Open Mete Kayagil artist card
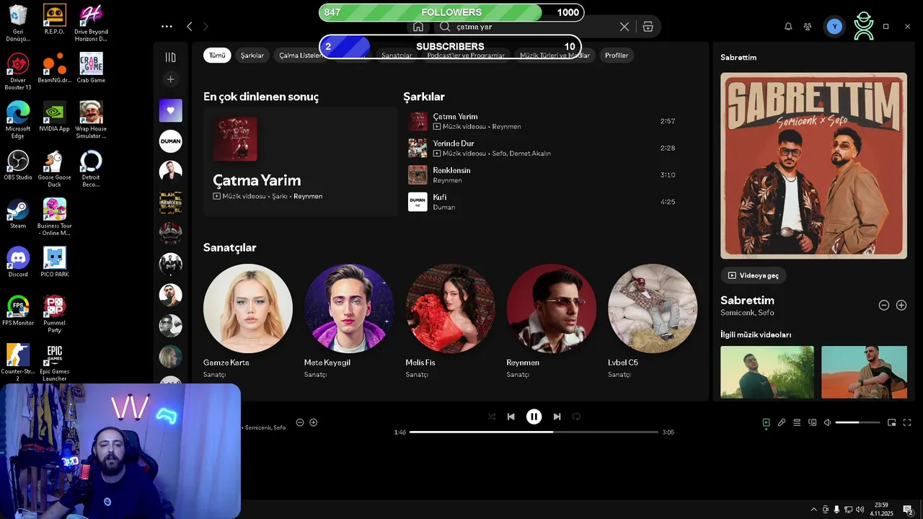 click(x=349, y=321)
